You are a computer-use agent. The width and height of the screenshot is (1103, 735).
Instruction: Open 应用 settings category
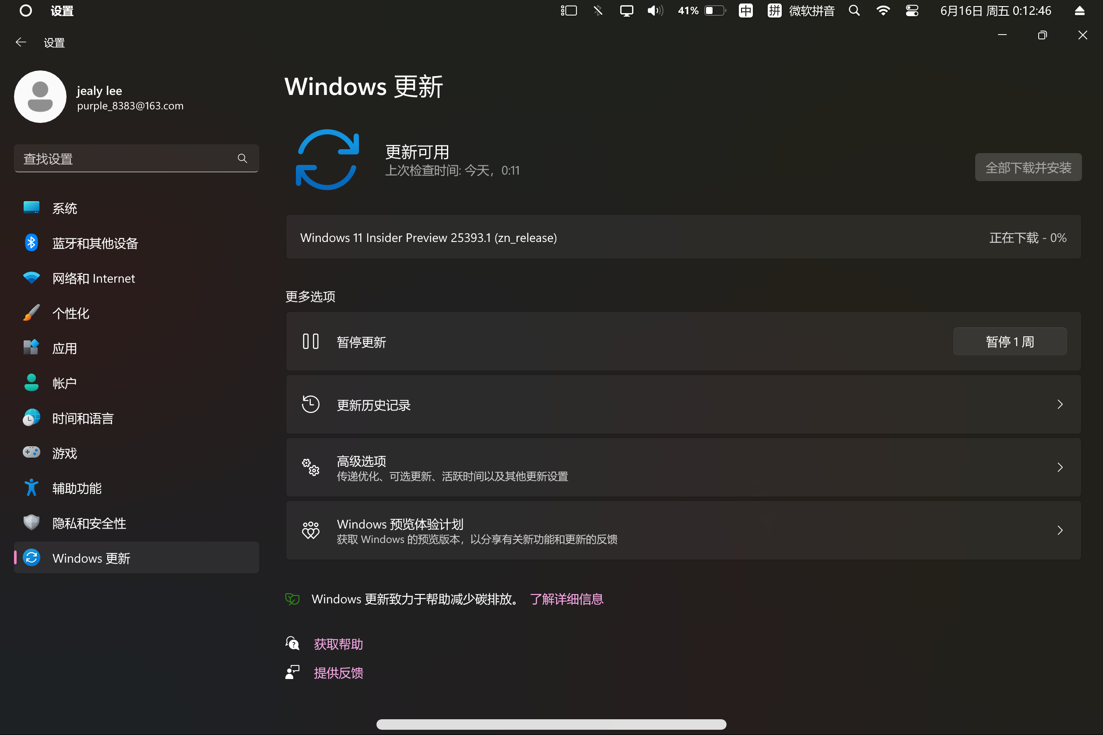click(137, 348)
